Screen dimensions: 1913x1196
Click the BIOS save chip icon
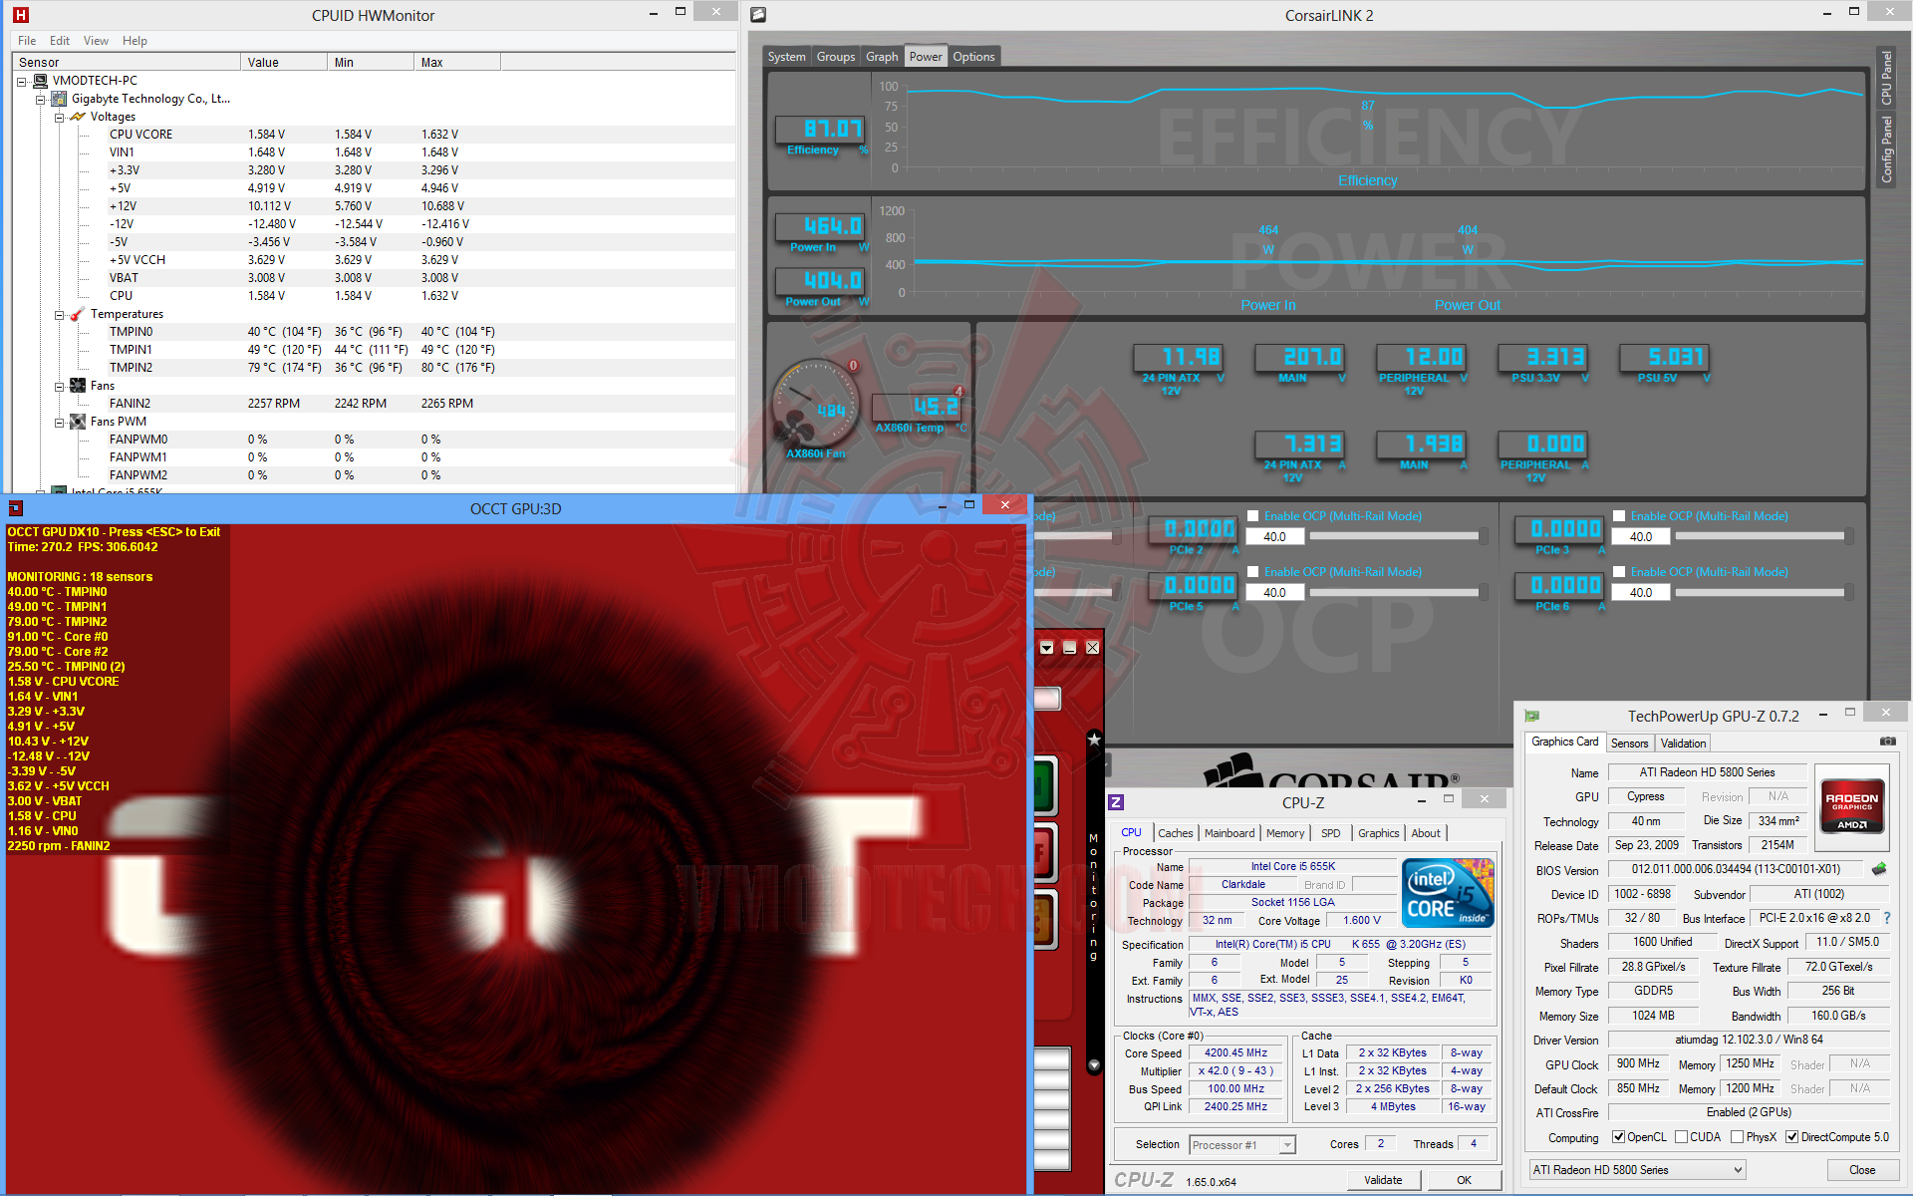click(1879, 869)
